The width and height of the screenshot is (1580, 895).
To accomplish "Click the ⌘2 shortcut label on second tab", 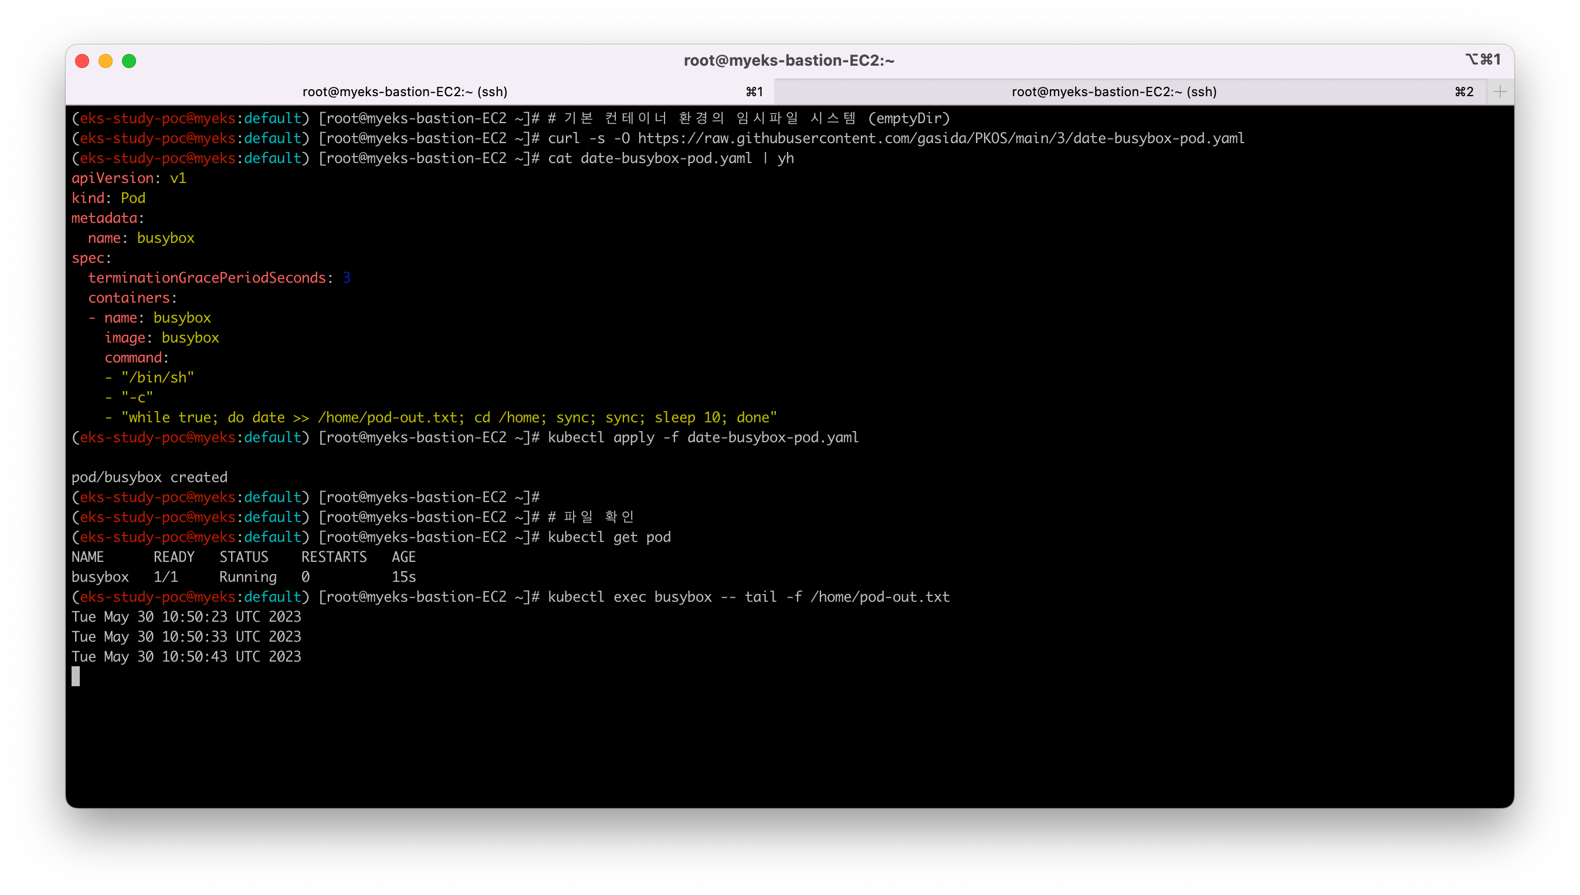I will (x=1464, y=91).
